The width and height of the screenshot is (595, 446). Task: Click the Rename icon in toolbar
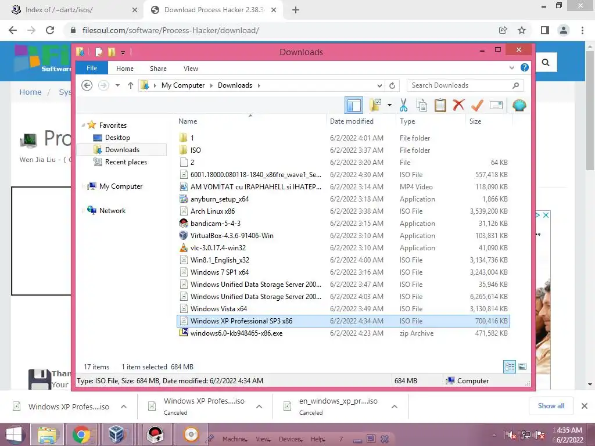click(x=496, y=105)
